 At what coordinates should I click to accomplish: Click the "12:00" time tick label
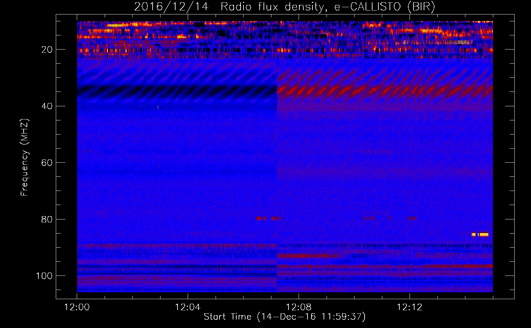click(x=77, y=307)
